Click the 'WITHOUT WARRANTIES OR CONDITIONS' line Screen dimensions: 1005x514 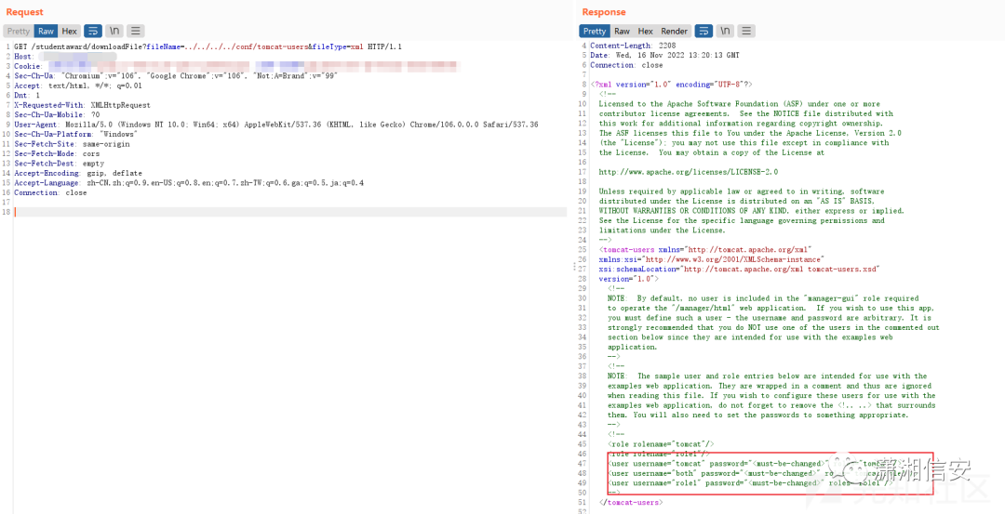pyautogui.click(x=751, y=211)
